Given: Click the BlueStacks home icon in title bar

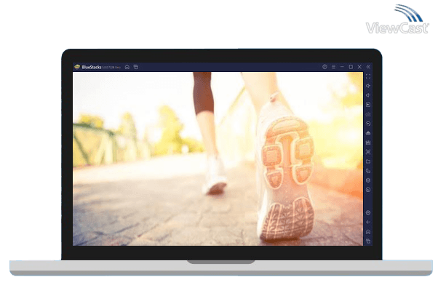Looking at the screenshot, I should pyautogui.click(x=127, y=67).
